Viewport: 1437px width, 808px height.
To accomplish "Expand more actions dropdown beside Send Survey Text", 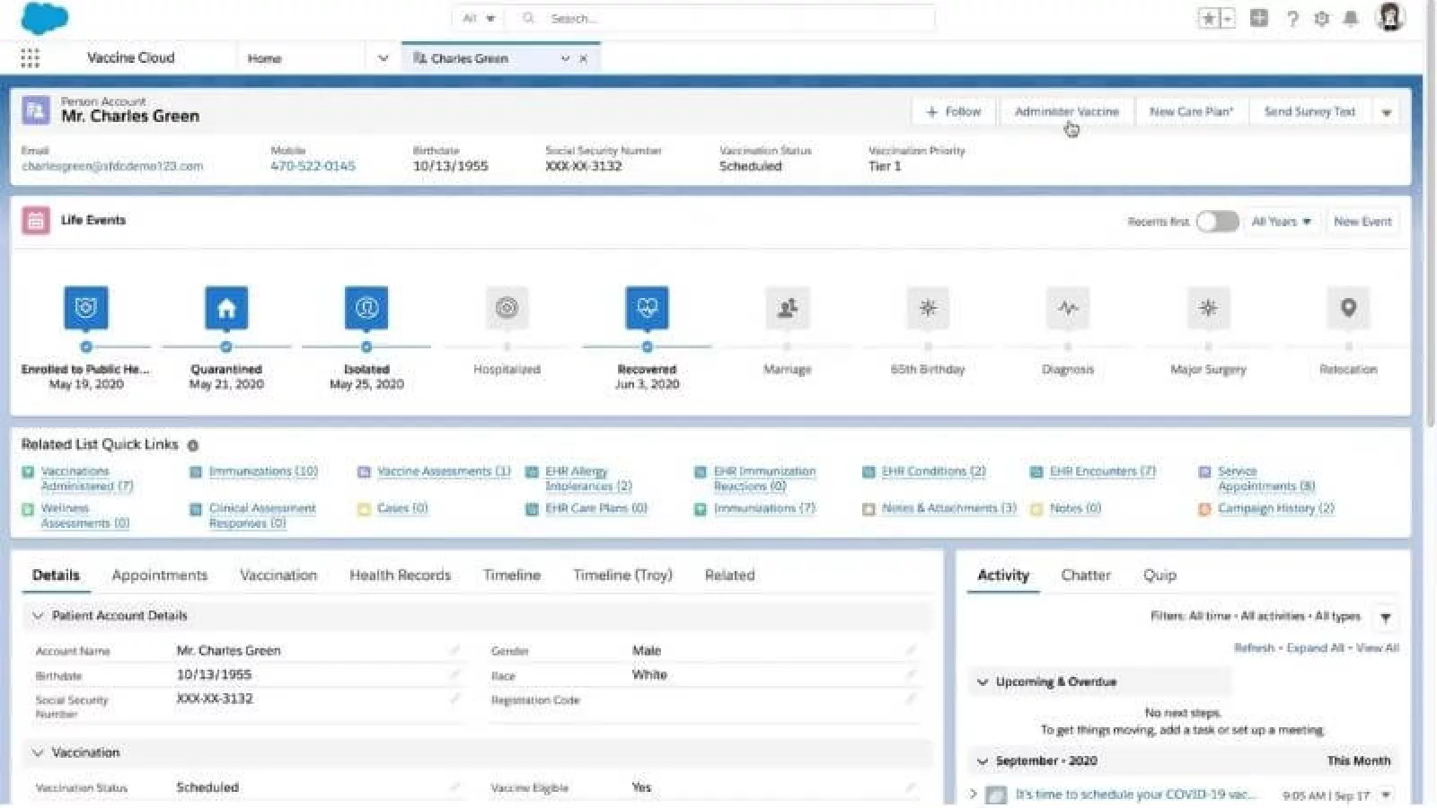I will (1387, 113).
